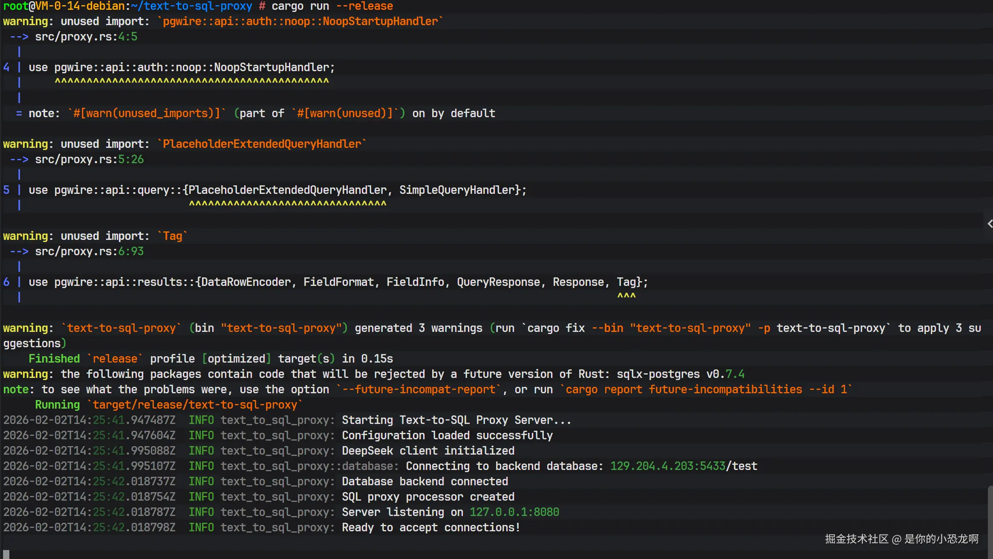
Task: Click the backend address 129.204.4.203:5433
Action: point(667,466)
